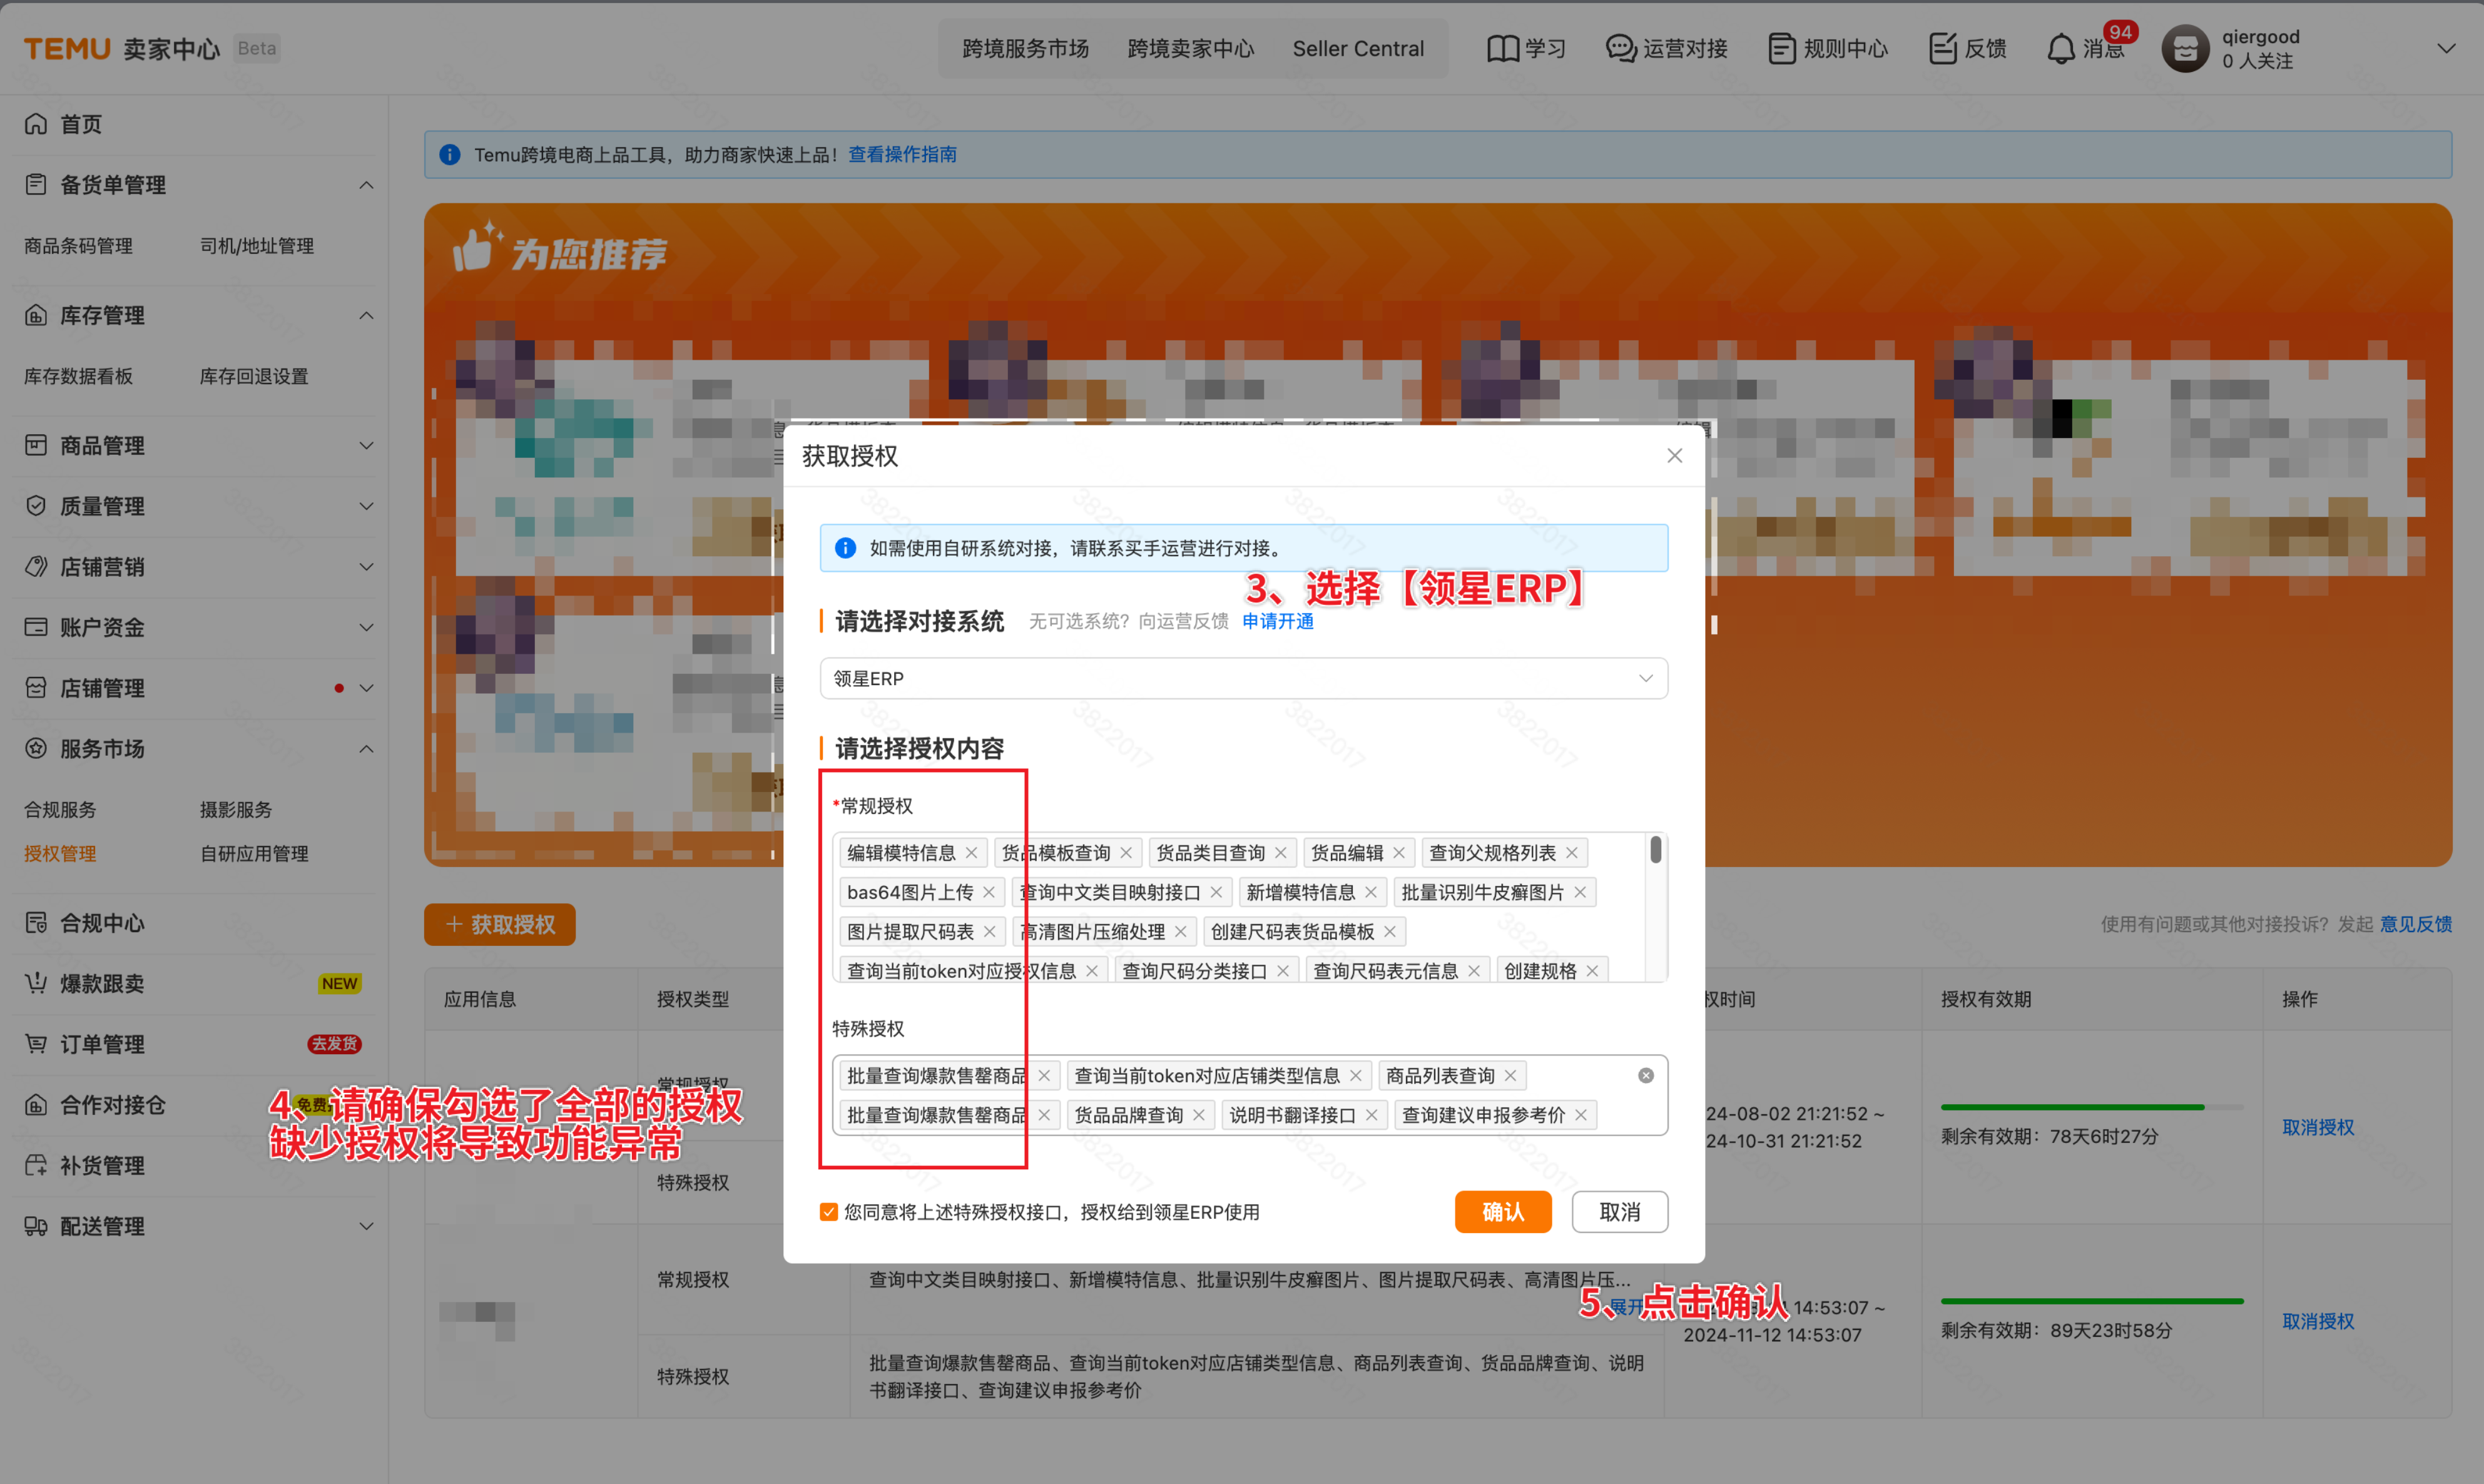
Task: Expand the 店铺管理 section
Action: point(367,689)
